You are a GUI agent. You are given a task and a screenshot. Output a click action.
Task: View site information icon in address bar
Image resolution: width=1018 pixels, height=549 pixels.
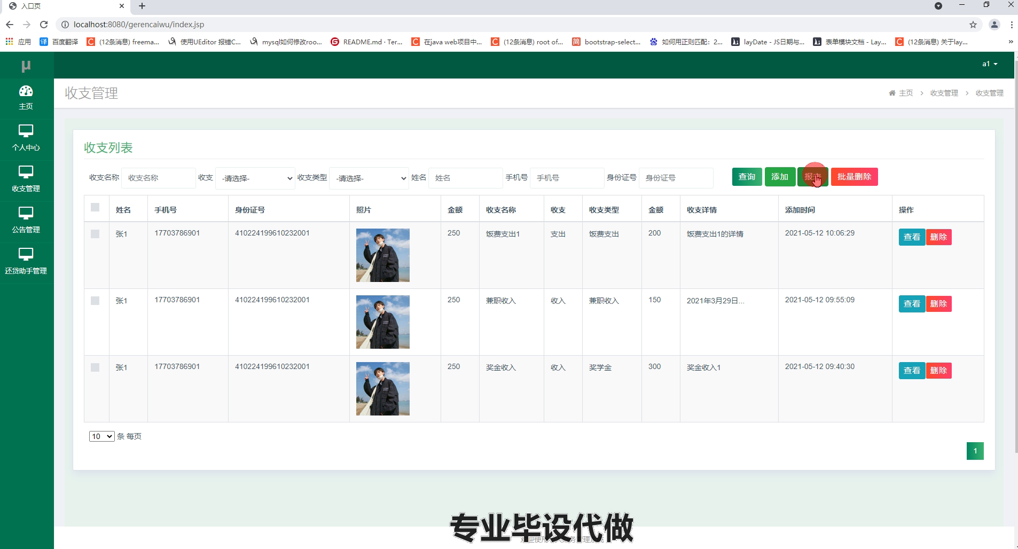65,25
